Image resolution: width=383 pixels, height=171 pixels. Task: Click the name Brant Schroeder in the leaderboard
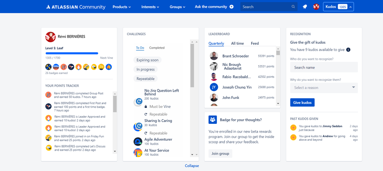tap(236, 56)
